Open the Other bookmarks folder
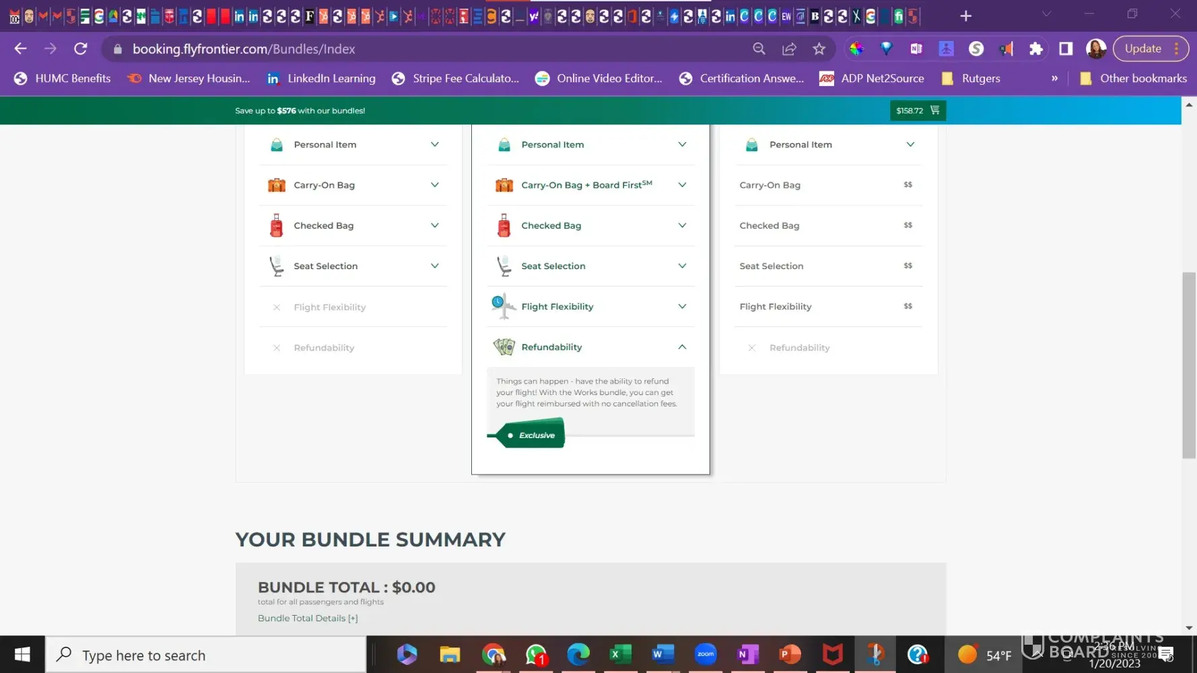This screenshot has width=1197, height=673. 1134,78
